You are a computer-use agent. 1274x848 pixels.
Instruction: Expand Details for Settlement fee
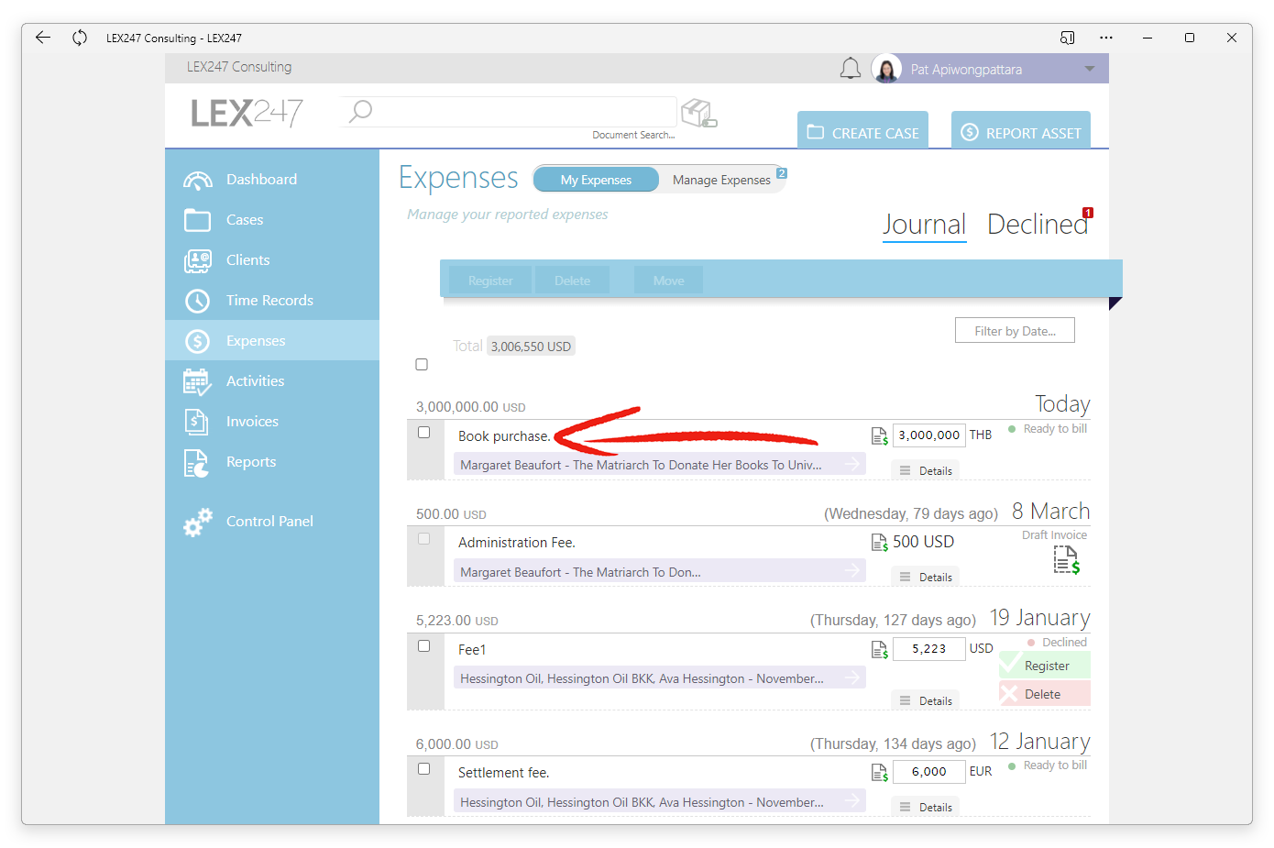click(926, 807)
